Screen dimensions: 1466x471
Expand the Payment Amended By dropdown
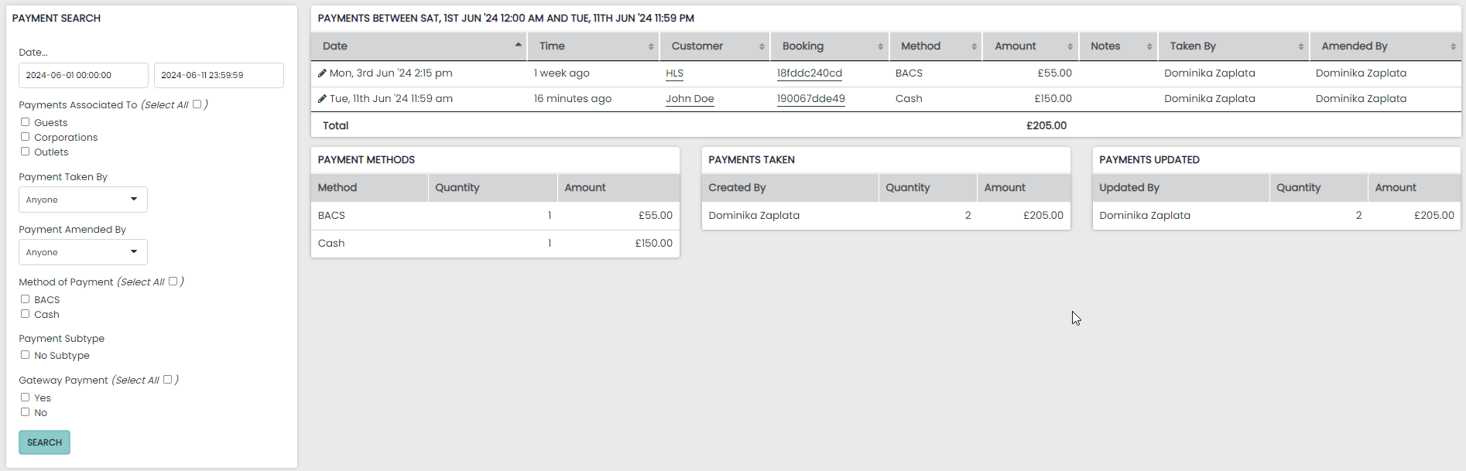[x=83, y=252]
